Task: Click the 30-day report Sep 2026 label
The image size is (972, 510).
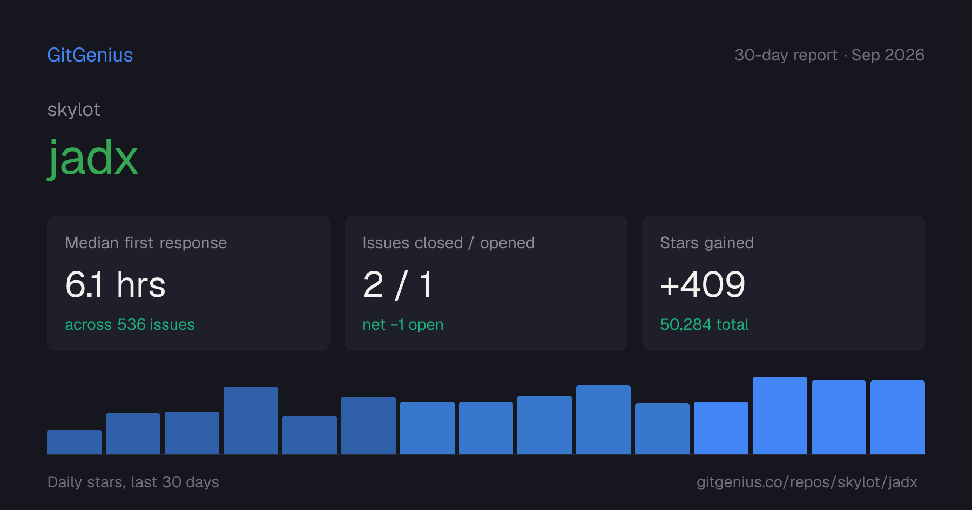Action: coord(829,55)
